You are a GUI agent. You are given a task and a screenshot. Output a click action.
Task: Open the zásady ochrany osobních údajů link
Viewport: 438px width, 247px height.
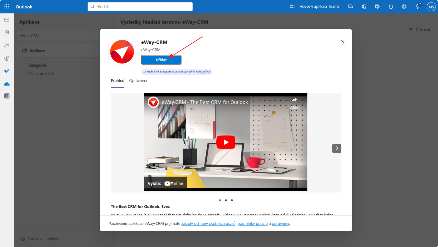click(x=208, y=223)
